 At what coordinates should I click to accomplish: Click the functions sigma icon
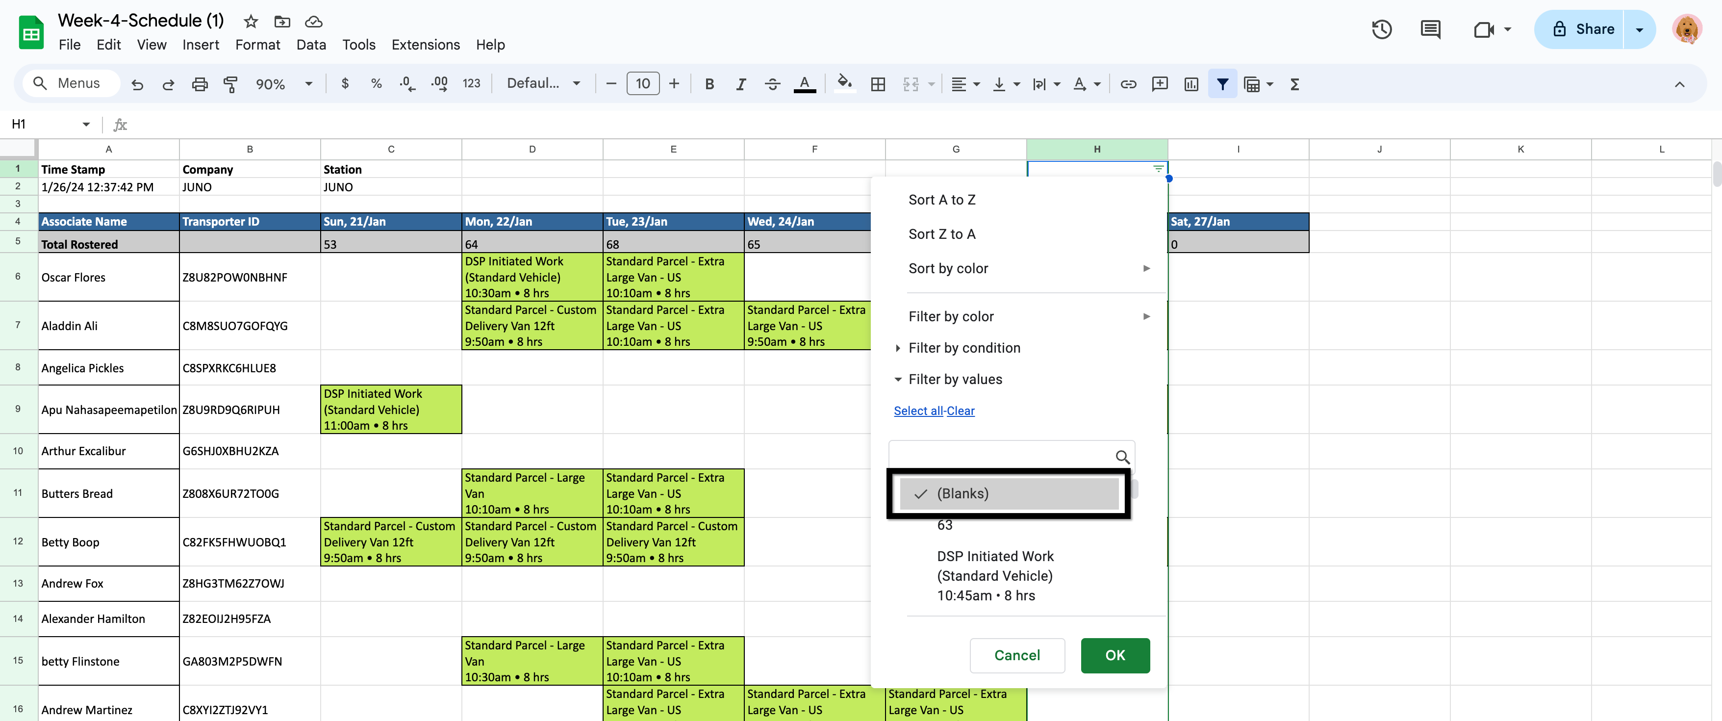pyautogui.click(x=1294, y=84)
